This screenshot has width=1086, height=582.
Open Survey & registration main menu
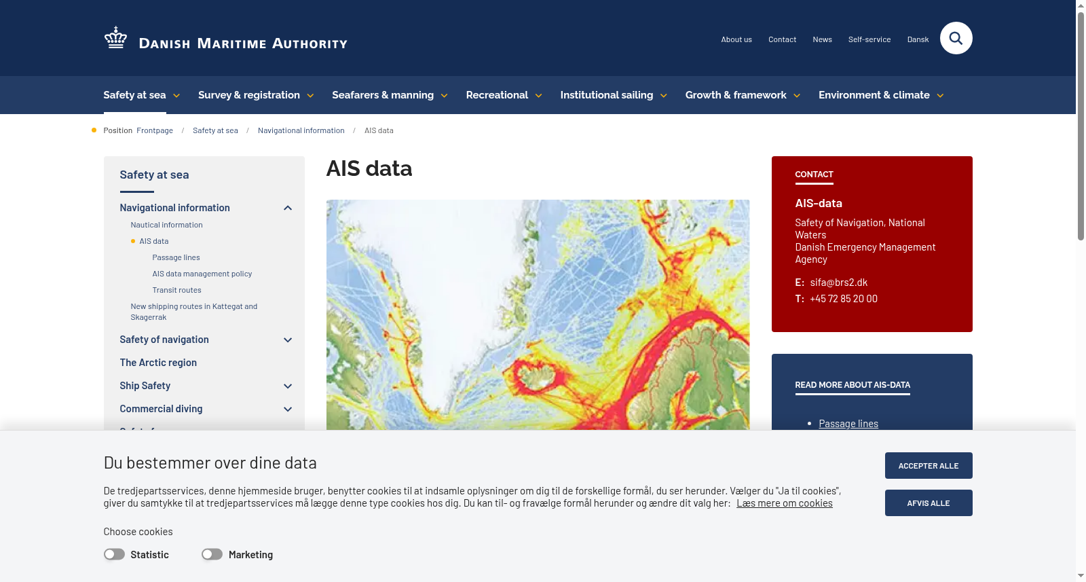(x=249, y=95)
